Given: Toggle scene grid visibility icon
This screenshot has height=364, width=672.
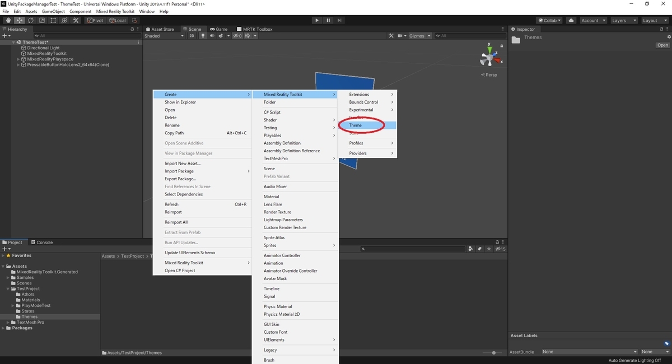Looking at the screenshot, I should pyautogui.click(x=249, y=36).
